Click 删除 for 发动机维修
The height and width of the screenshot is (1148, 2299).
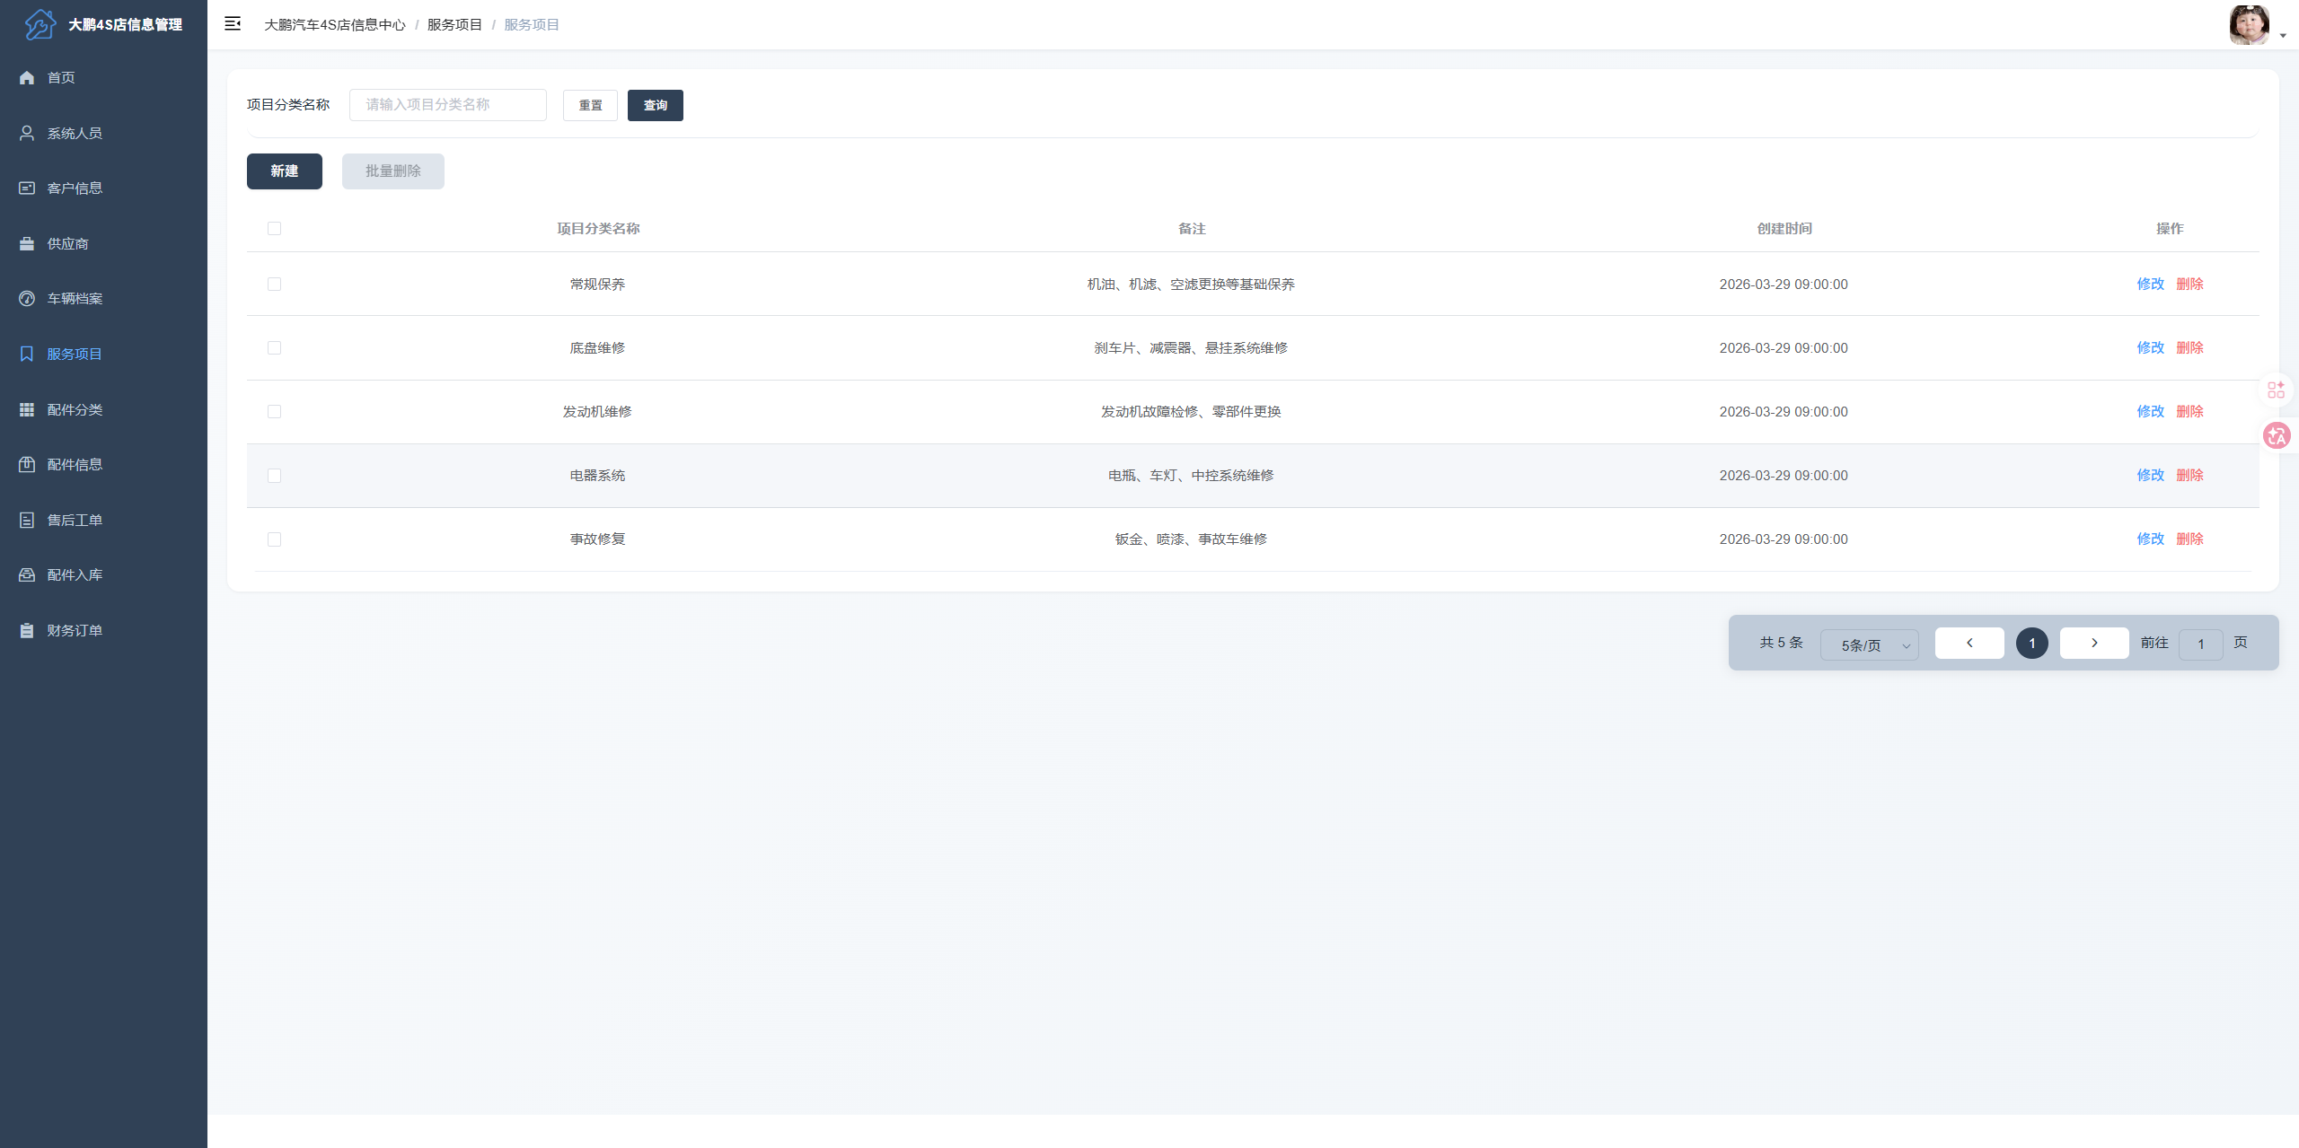[x=2190, y=412]
